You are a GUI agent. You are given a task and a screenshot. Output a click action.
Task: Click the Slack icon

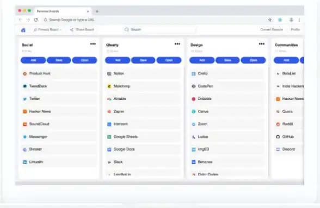[x=109, y=162]
